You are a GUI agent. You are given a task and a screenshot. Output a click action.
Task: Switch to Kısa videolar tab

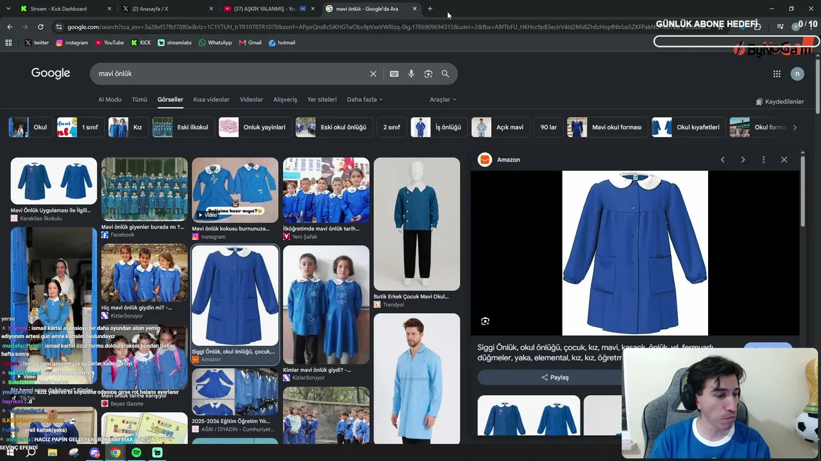point(211,100)
